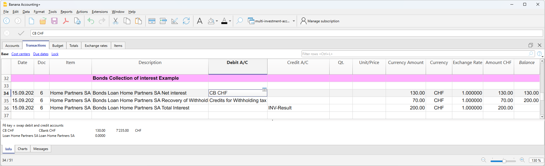Apply fill color with paint bucket icon

coord(211,21)
